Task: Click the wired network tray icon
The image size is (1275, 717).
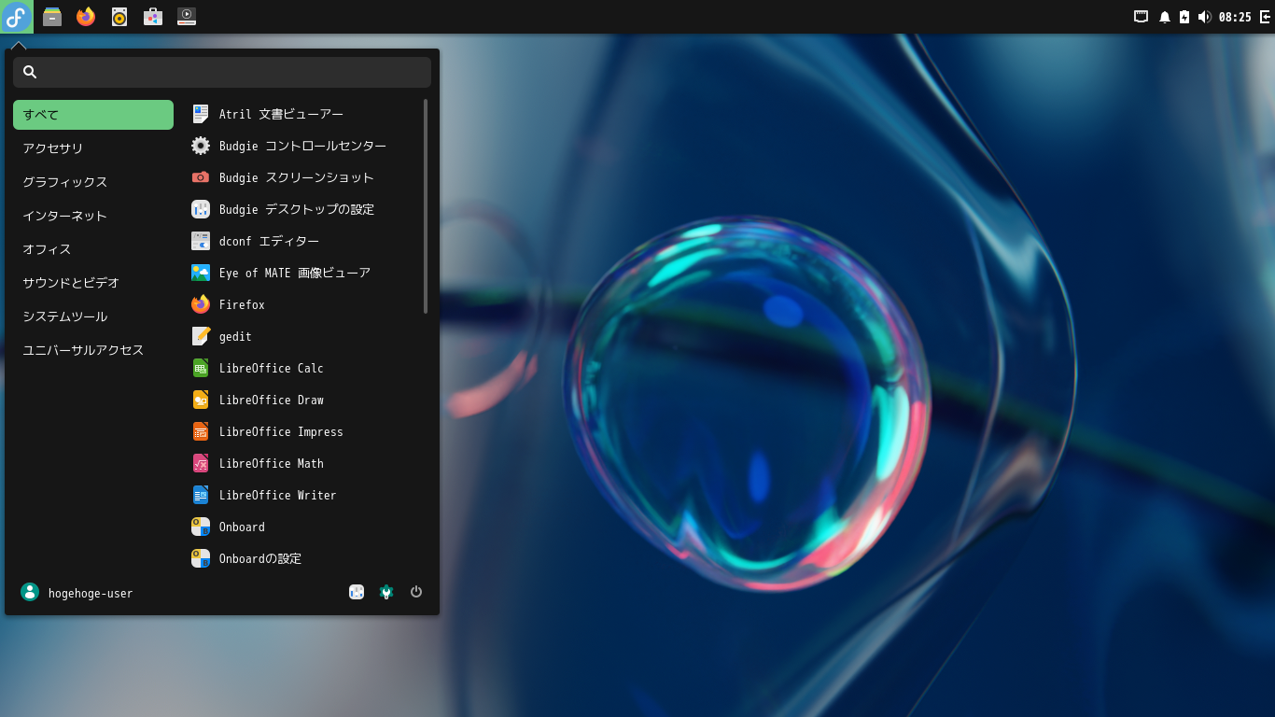Action: [x=1141, y=17]
